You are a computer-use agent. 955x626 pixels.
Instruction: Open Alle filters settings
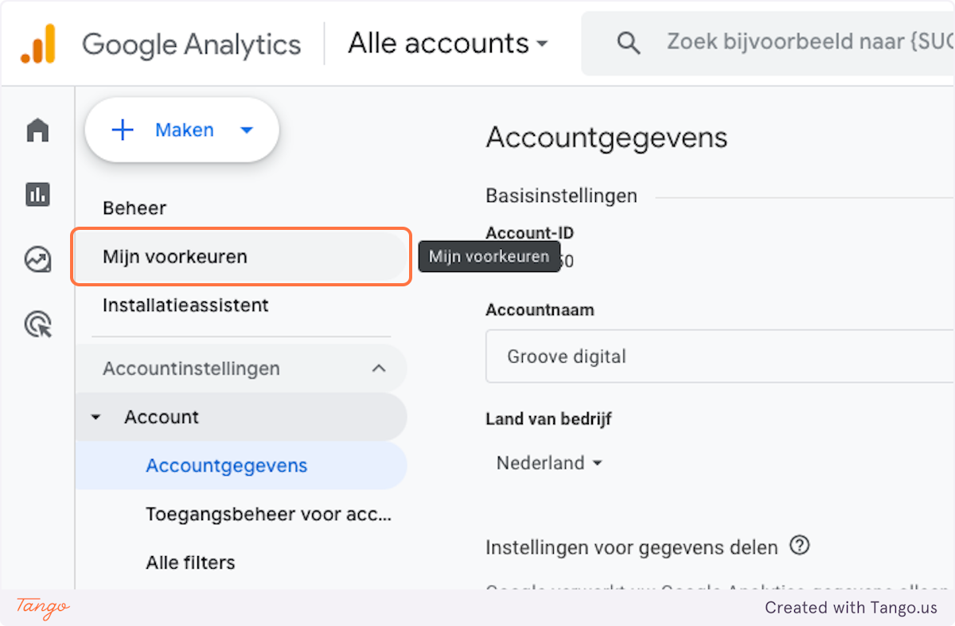coord(190,562)
